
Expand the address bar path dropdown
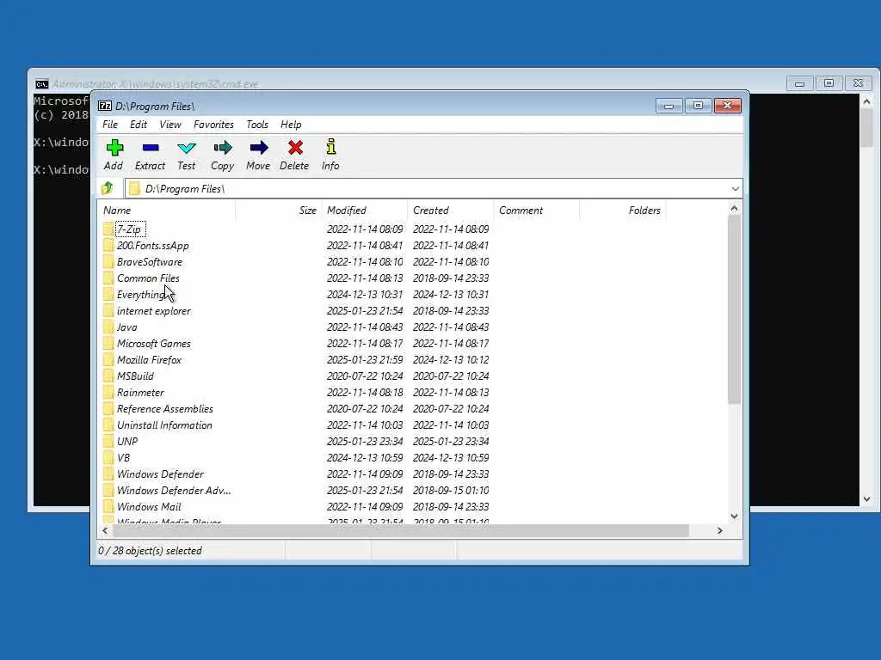coord(735,188)
